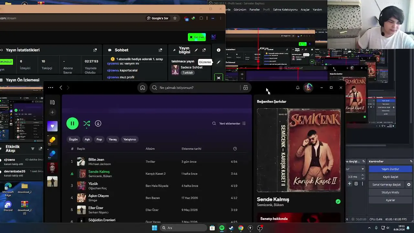This screenshot has width=414, height=233.
Task: Pop out the Yayın bilgisi panel
Action: (x=204, y=50)
